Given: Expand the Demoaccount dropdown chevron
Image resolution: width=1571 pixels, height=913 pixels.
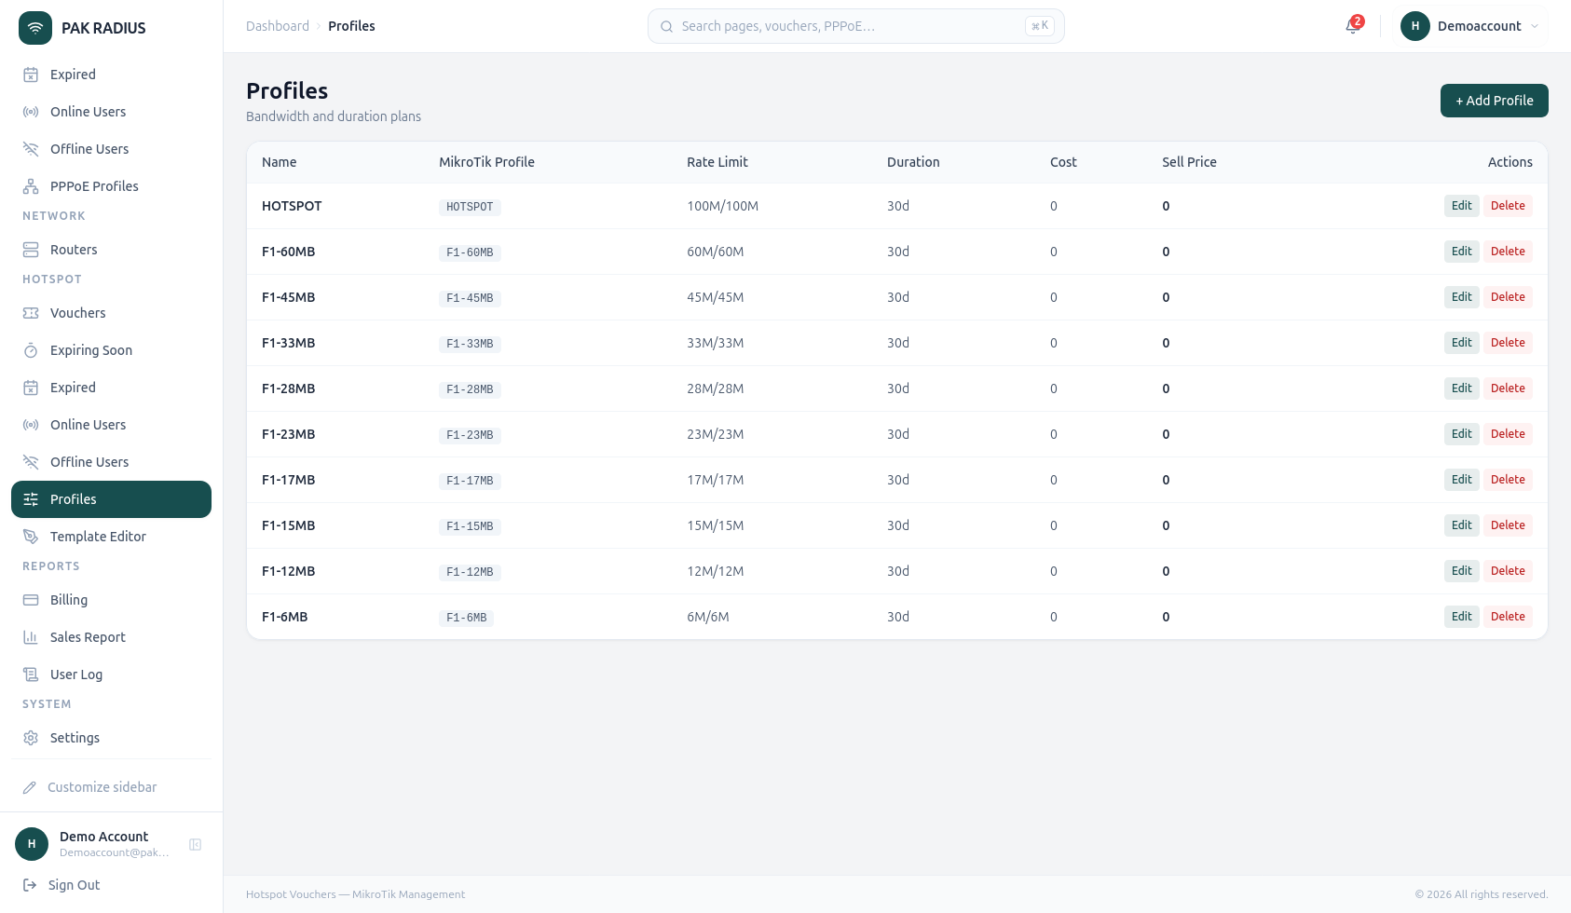Looking at the screenshot, I should click(x=1535, y=26).
